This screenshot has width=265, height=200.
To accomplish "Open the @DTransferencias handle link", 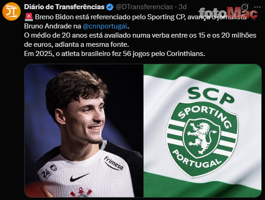I will coord(144,7).
